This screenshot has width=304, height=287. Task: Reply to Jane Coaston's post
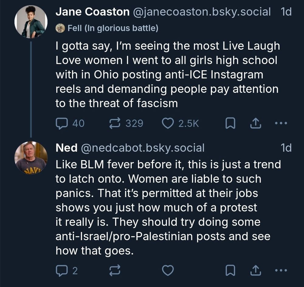point(62,123)
